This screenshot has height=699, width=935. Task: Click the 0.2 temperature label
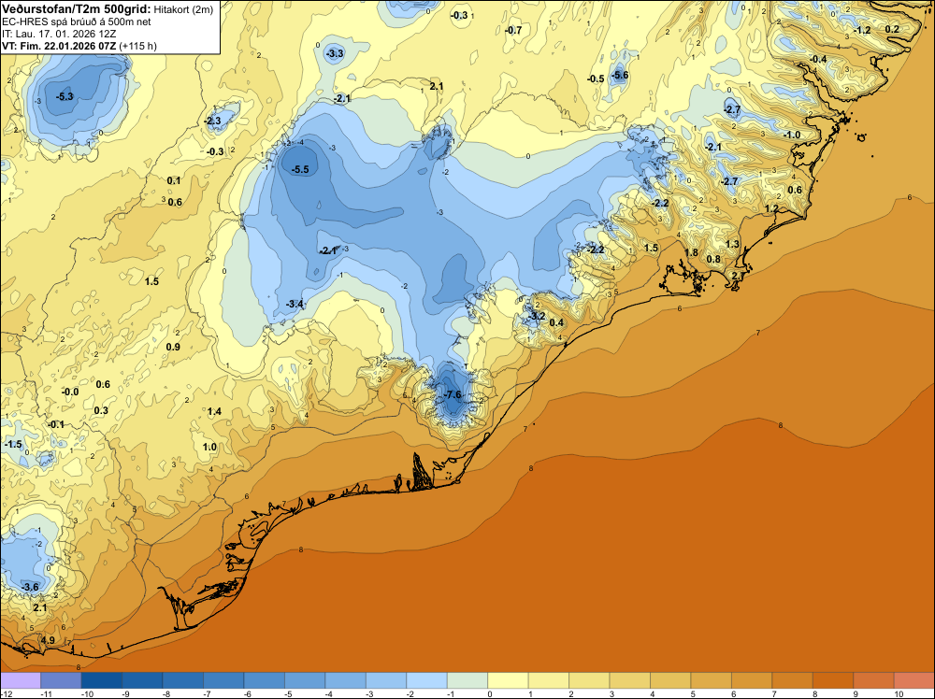(892, 29)
